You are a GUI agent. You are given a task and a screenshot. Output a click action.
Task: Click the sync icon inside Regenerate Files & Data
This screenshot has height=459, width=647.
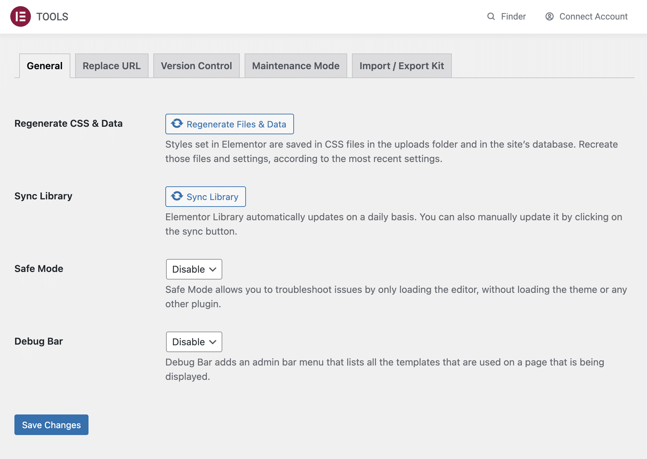click(x=176, y=124)
